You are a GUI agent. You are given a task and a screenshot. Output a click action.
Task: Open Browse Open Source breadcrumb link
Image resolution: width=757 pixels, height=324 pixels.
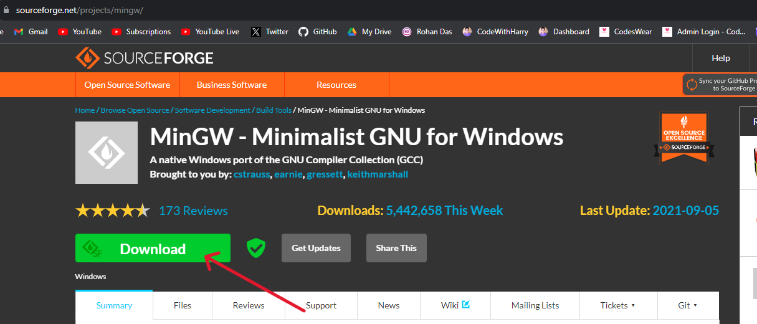point(135,110)
